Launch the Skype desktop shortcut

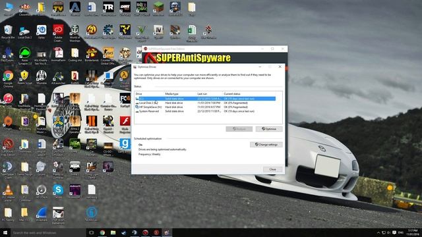58,192
